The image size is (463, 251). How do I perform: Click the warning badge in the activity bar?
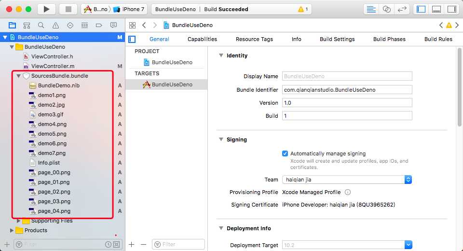(x=303, y=9)
